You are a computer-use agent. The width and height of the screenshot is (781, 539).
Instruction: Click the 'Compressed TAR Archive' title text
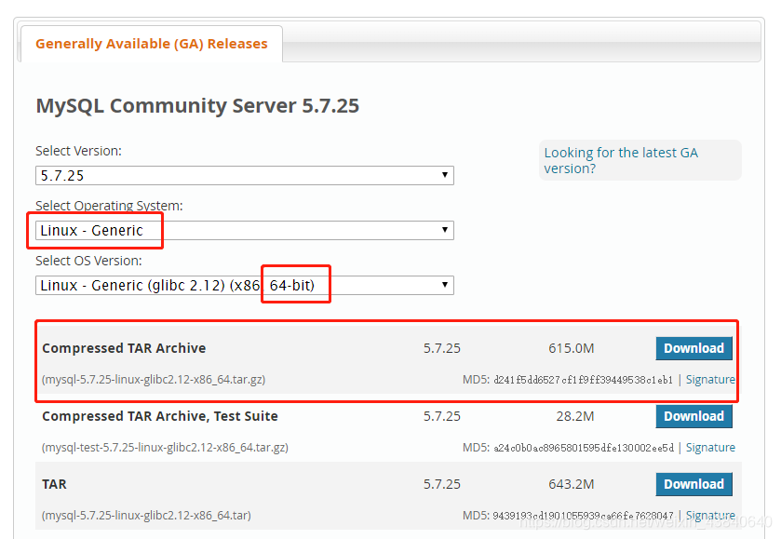pyautogui.click(x=124, y=348)
